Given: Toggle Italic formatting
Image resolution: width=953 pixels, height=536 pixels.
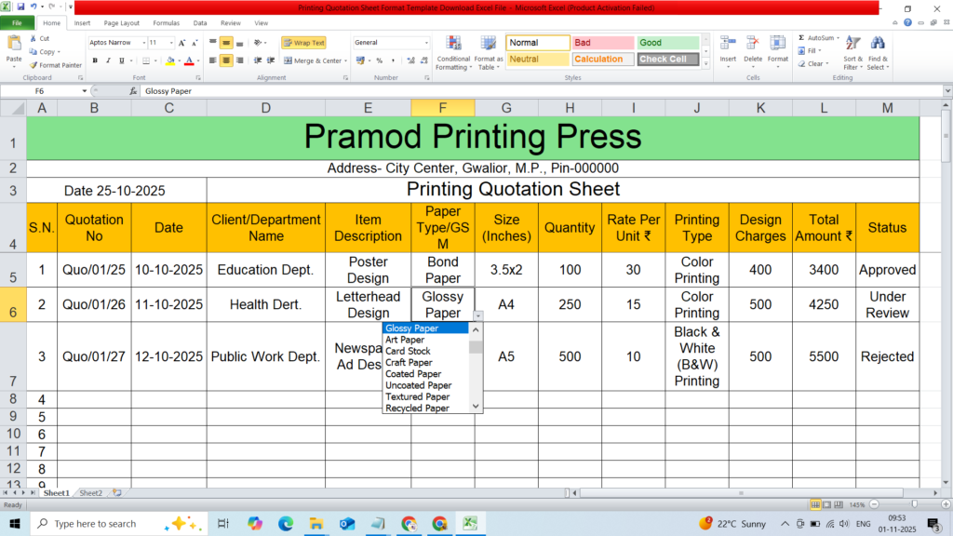Looking at the screenshot, I should tap(109, 60).
